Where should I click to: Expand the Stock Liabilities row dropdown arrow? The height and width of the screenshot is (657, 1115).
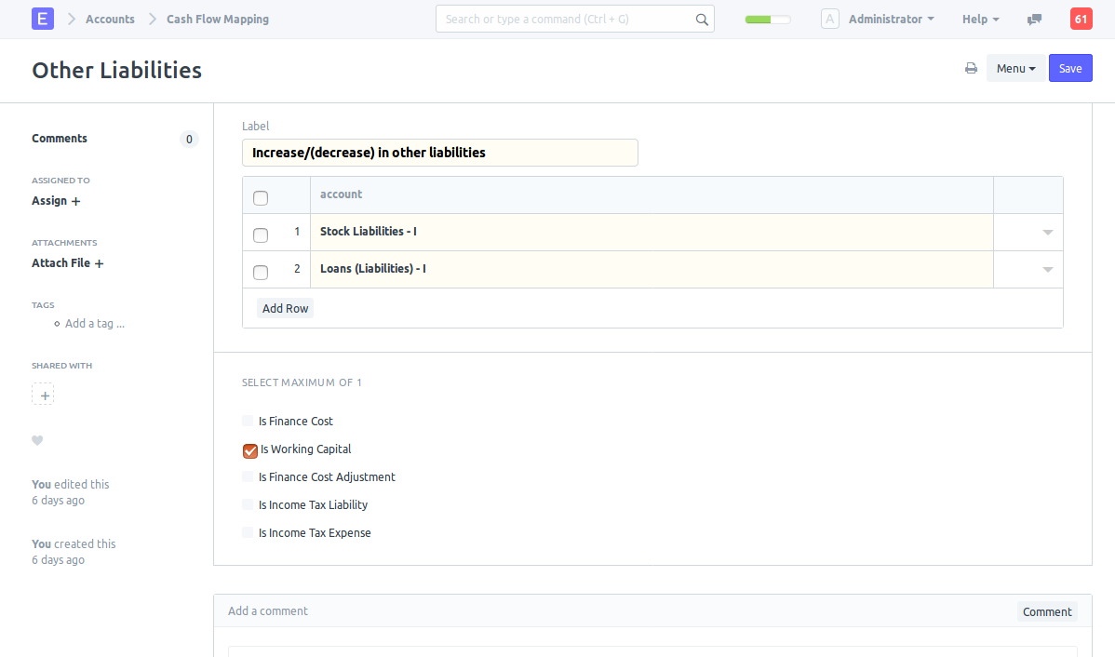(x=1047, y=233)
